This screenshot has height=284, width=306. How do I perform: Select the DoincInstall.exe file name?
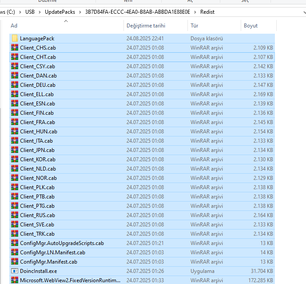tap(39, 271)
